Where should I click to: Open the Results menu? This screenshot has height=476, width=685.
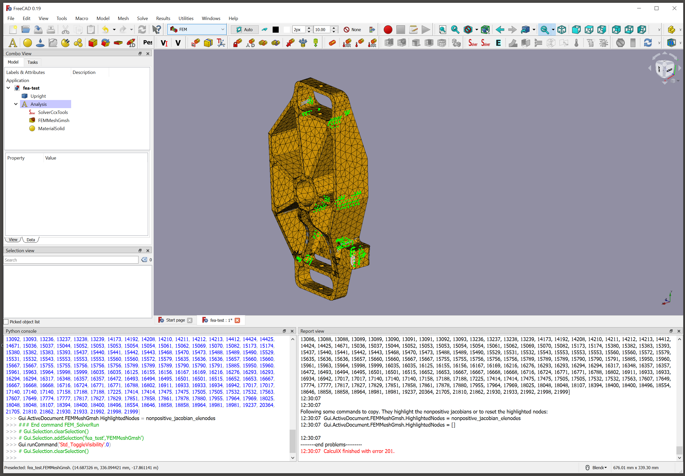163,18
